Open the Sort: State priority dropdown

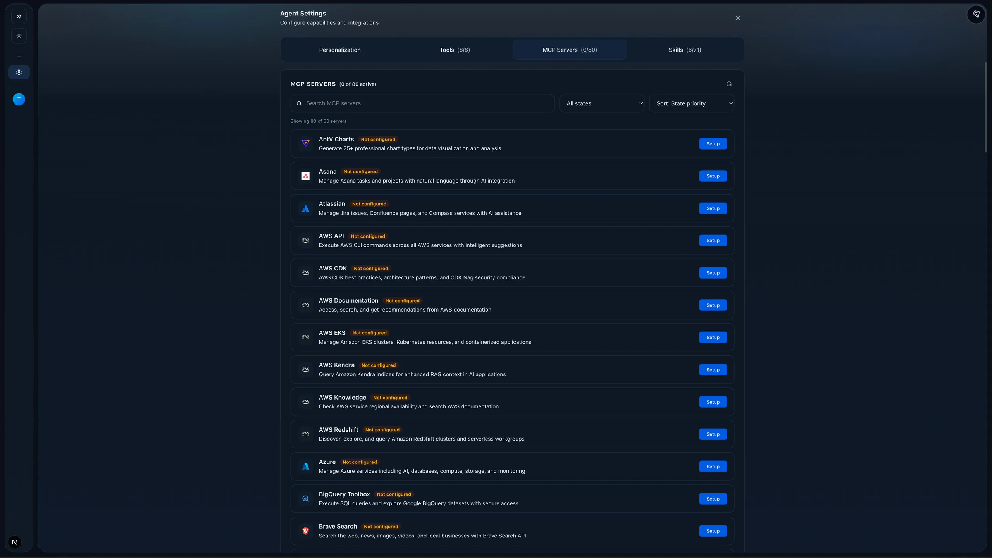pyautogui.click(x=692, y=103)
